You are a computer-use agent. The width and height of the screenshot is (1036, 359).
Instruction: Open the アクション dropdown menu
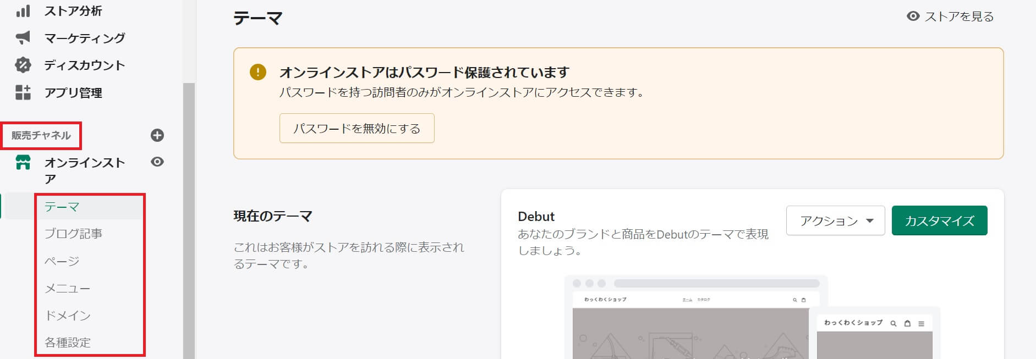[x=835, y=220]
